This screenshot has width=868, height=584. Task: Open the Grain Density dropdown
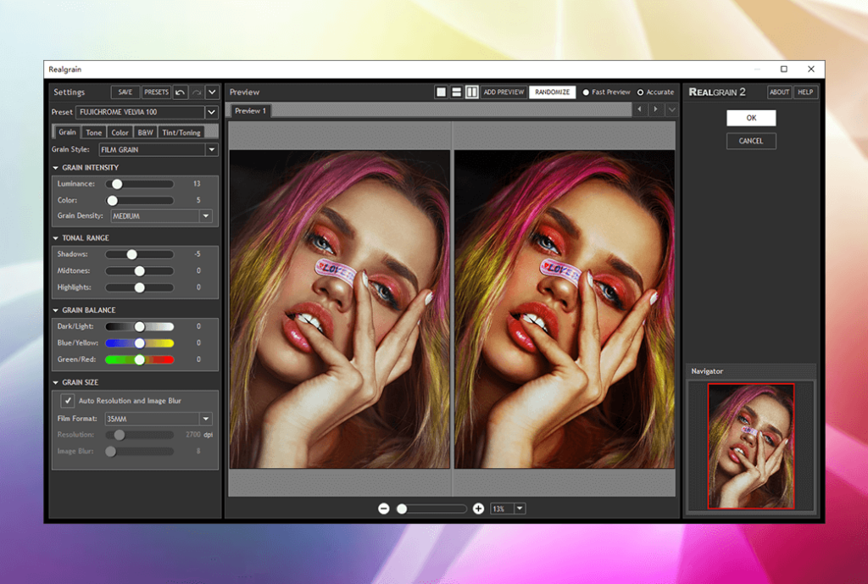coord(206,216)
